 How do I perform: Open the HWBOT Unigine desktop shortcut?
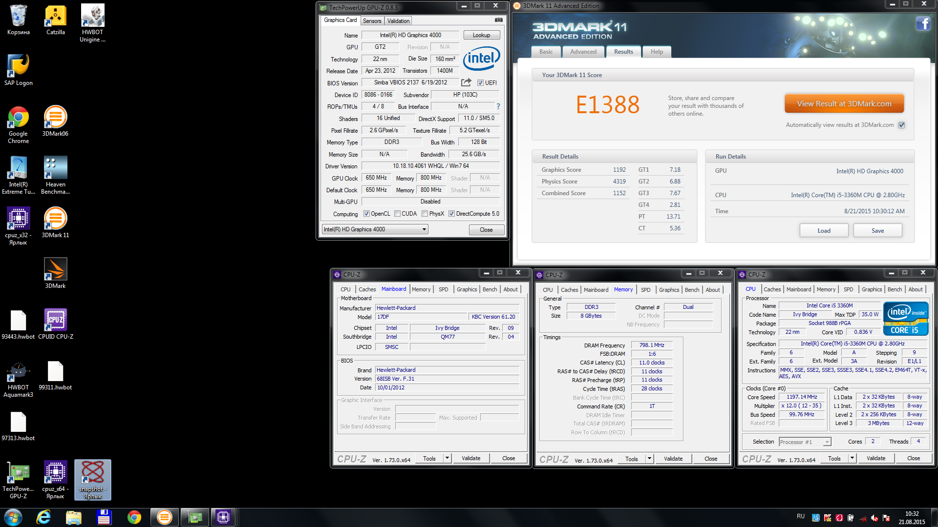coord(93,23)
